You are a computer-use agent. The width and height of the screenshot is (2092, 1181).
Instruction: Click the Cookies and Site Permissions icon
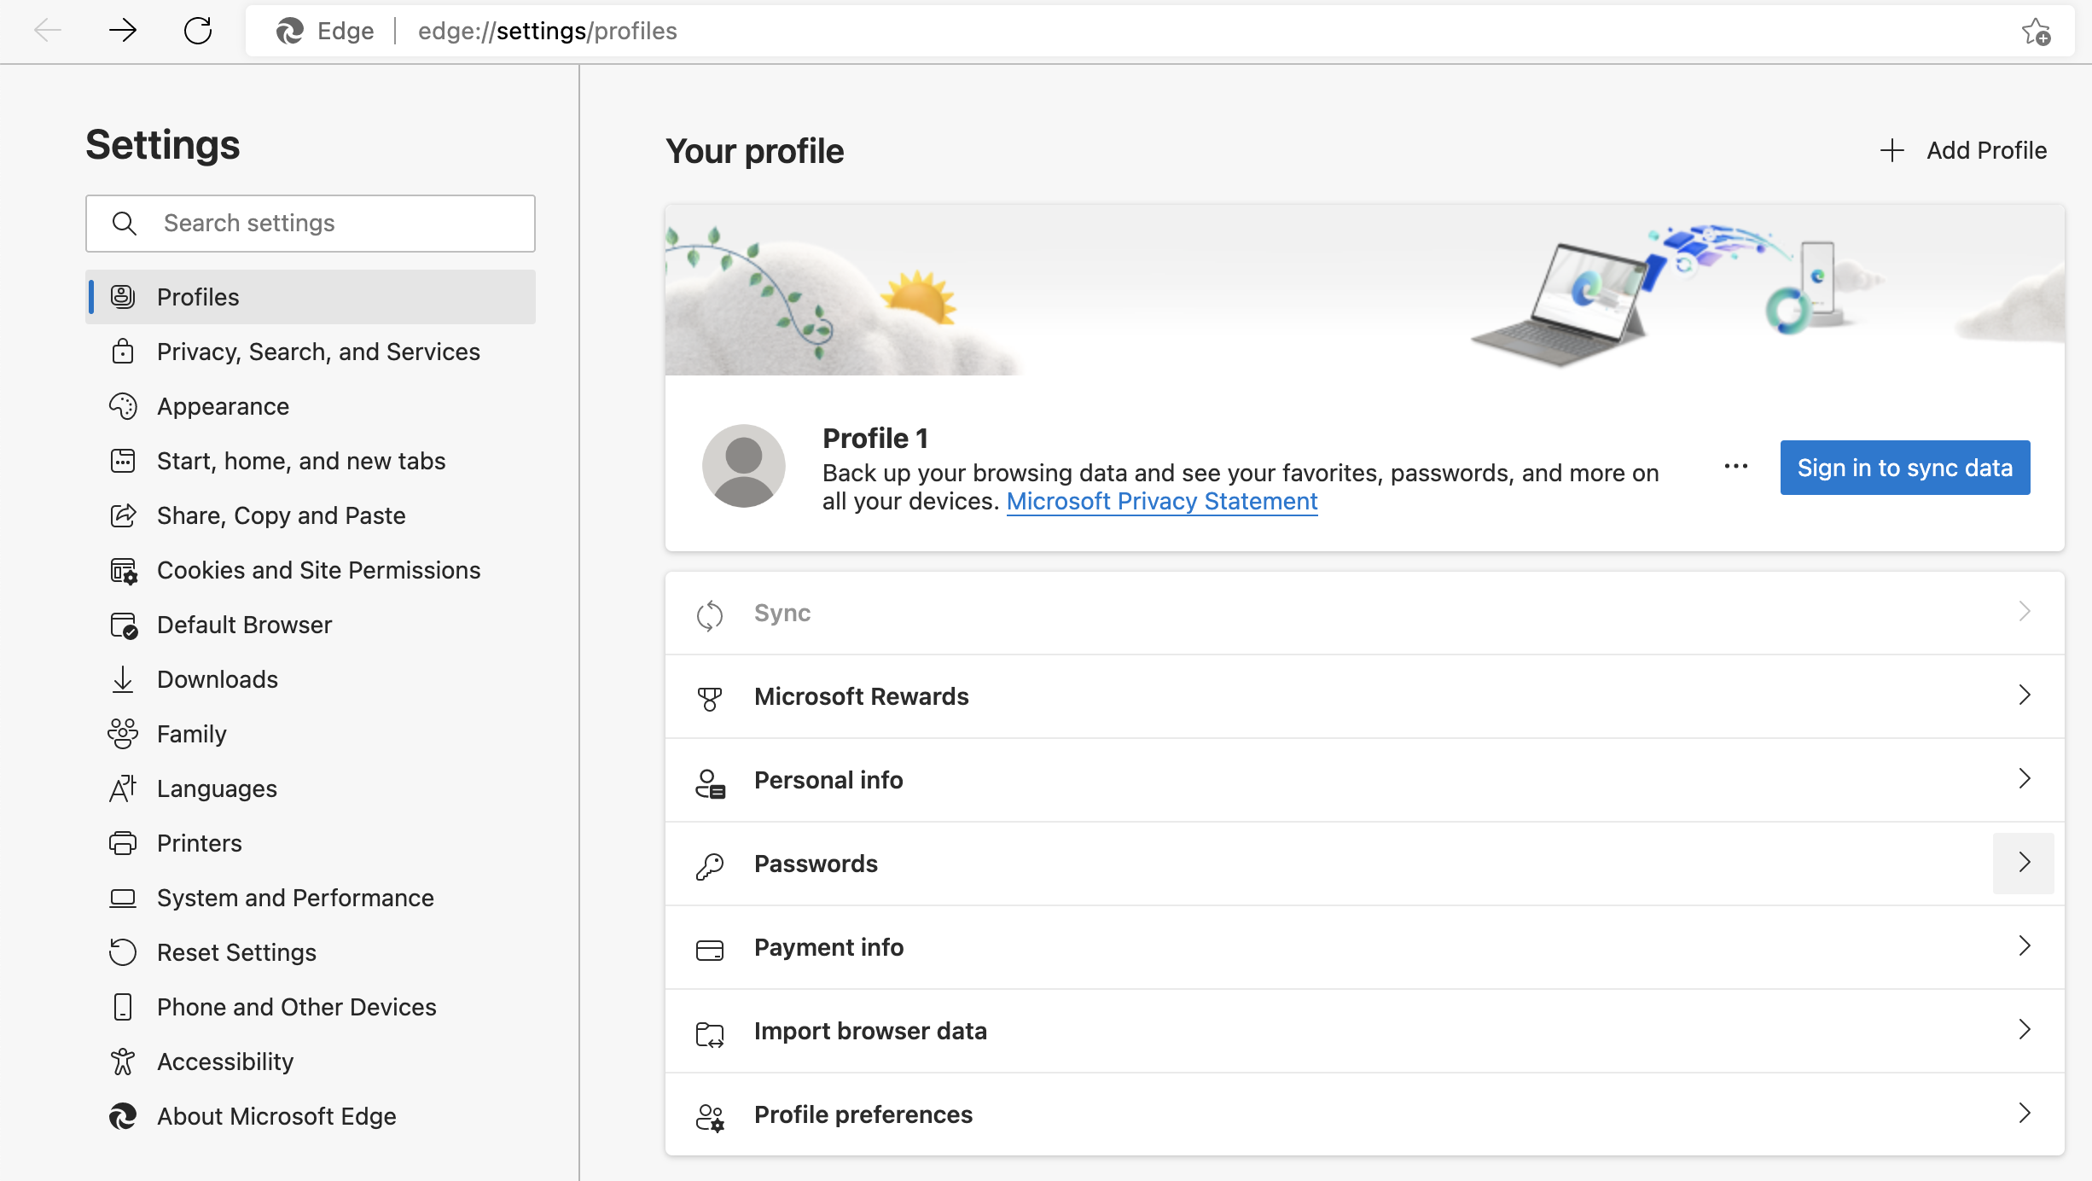pyautogui.click(x=124, y=571)
